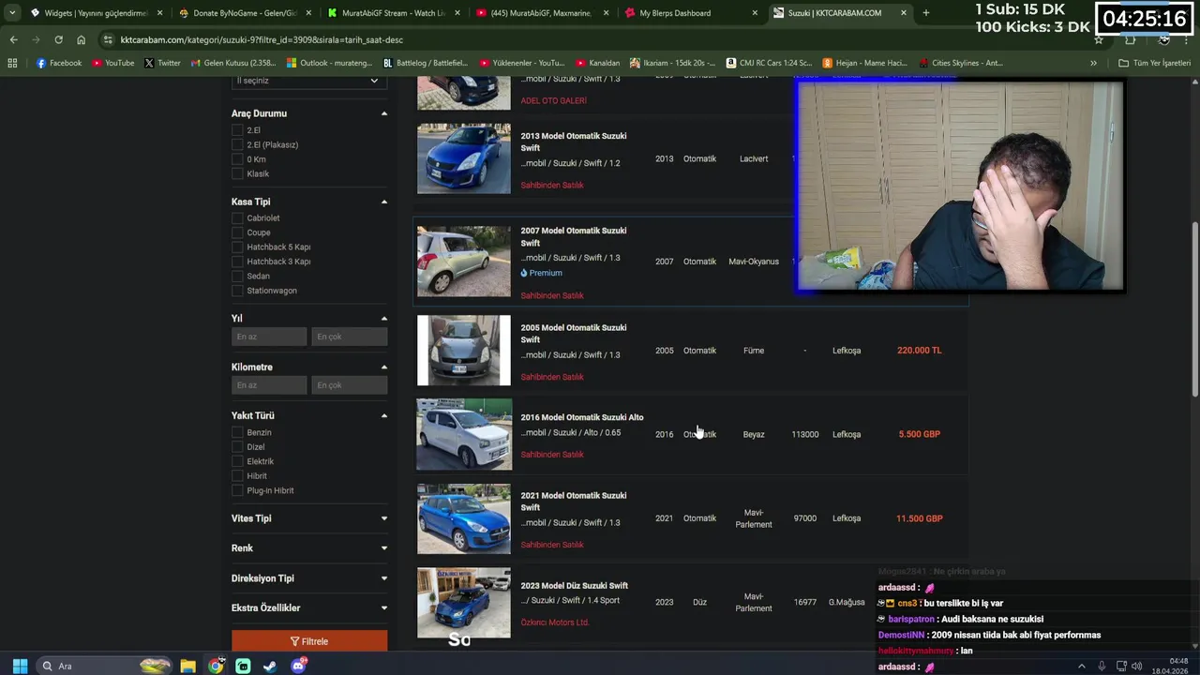Open Tüm Yer İşaretleri folder
The width and height of the screenshot is (1200, 675).
1154,63
